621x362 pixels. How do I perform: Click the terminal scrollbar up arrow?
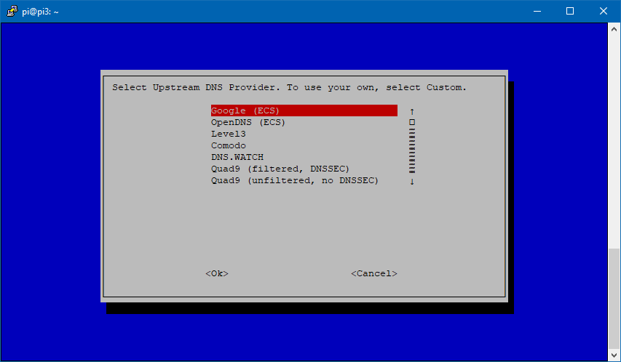pos(614,29)
